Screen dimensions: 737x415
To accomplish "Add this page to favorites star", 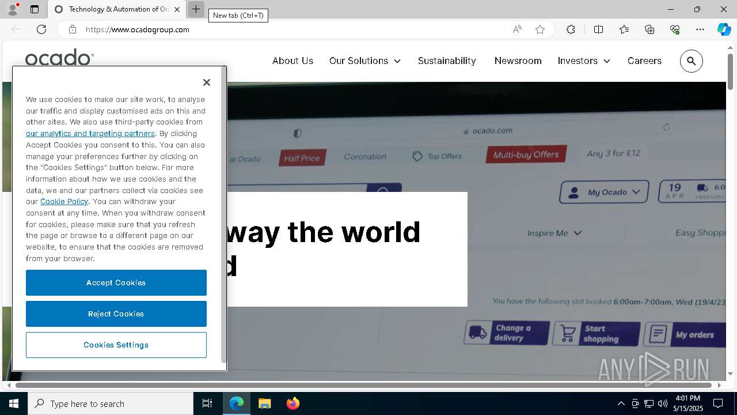I will (x=540, y=29).
